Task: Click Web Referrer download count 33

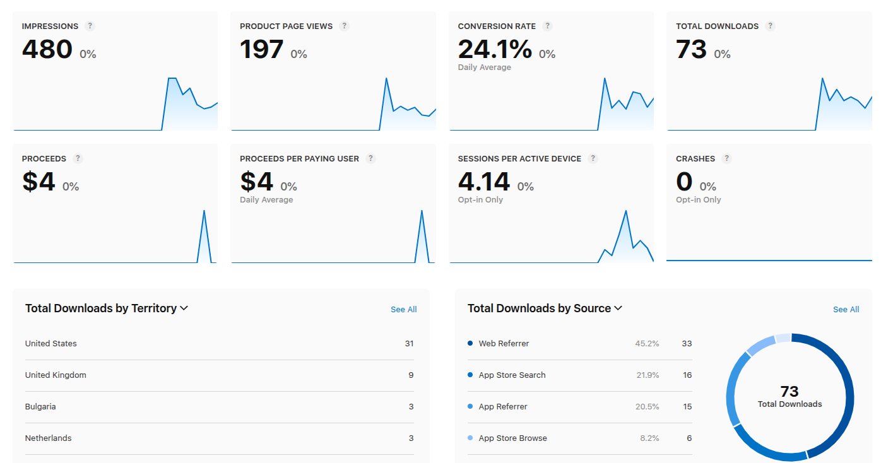Action: [x=687, y=344]
